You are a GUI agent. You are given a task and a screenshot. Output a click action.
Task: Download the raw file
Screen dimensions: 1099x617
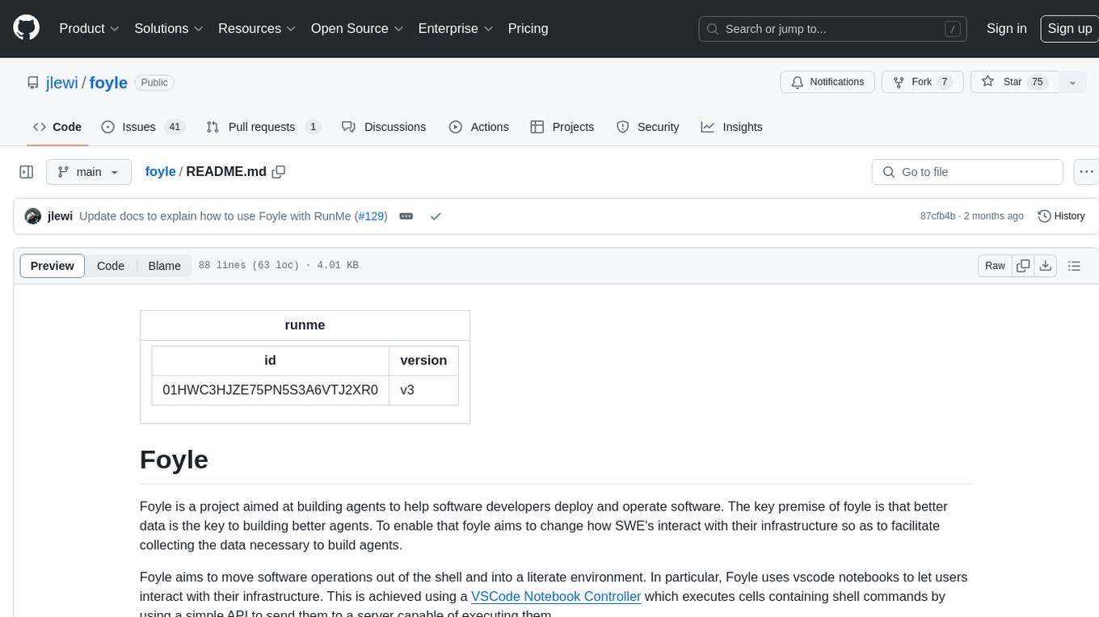click(1045, 266)
